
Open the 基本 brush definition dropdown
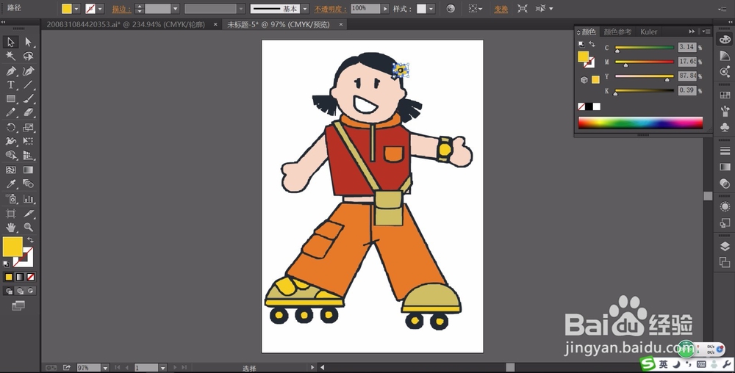pyautogui.click(x=305, y=9)
